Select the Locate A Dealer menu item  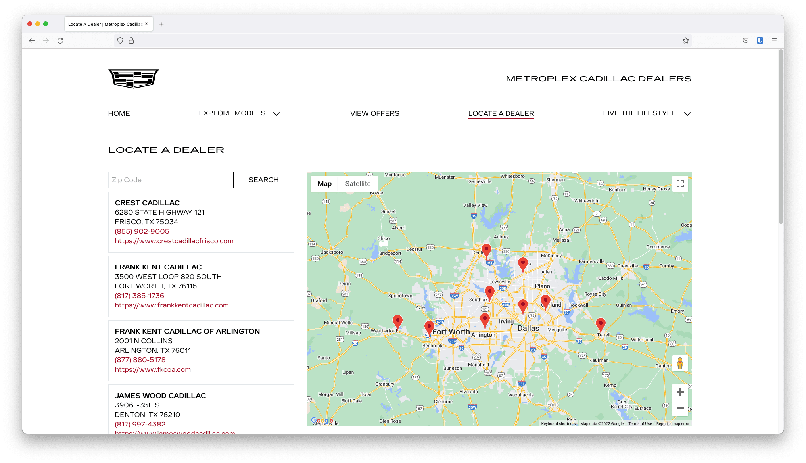tap(501, 113)
